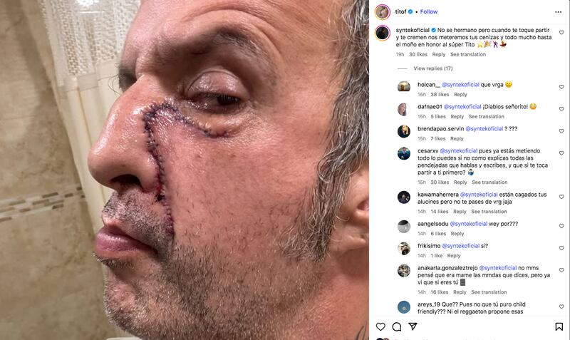Like the post with the heart icon
This screenshot has width=570, height=340.
(380, 326)
